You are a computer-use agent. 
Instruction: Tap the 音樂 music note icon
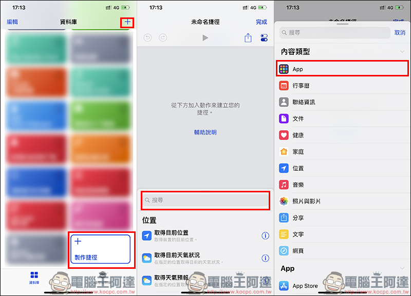pos(284,185)
